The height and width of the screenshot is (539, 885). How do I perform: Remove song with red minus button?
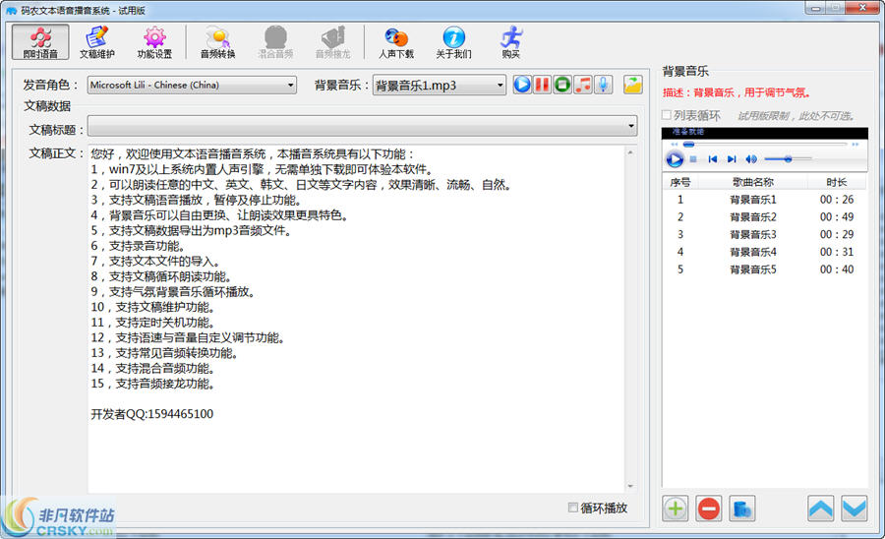click(708, 509)
